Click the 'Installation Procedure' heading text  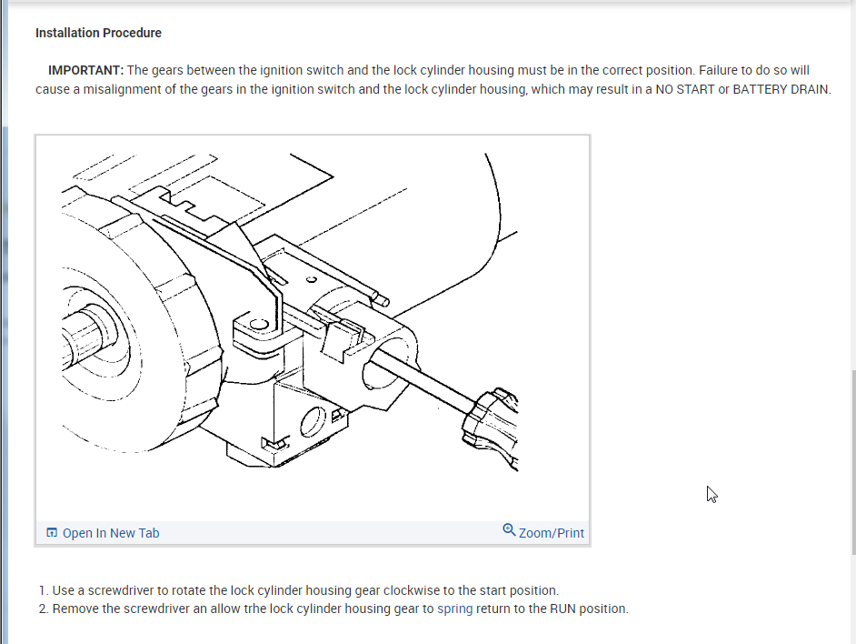pyautogui.click(x=98, y=33)
